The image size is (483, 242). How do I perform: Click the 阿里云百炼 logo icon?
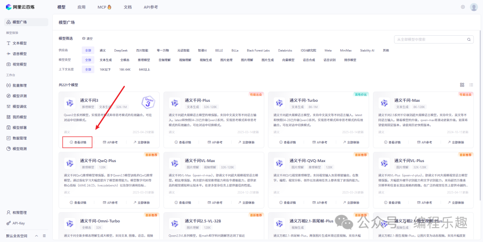point(8,7)
